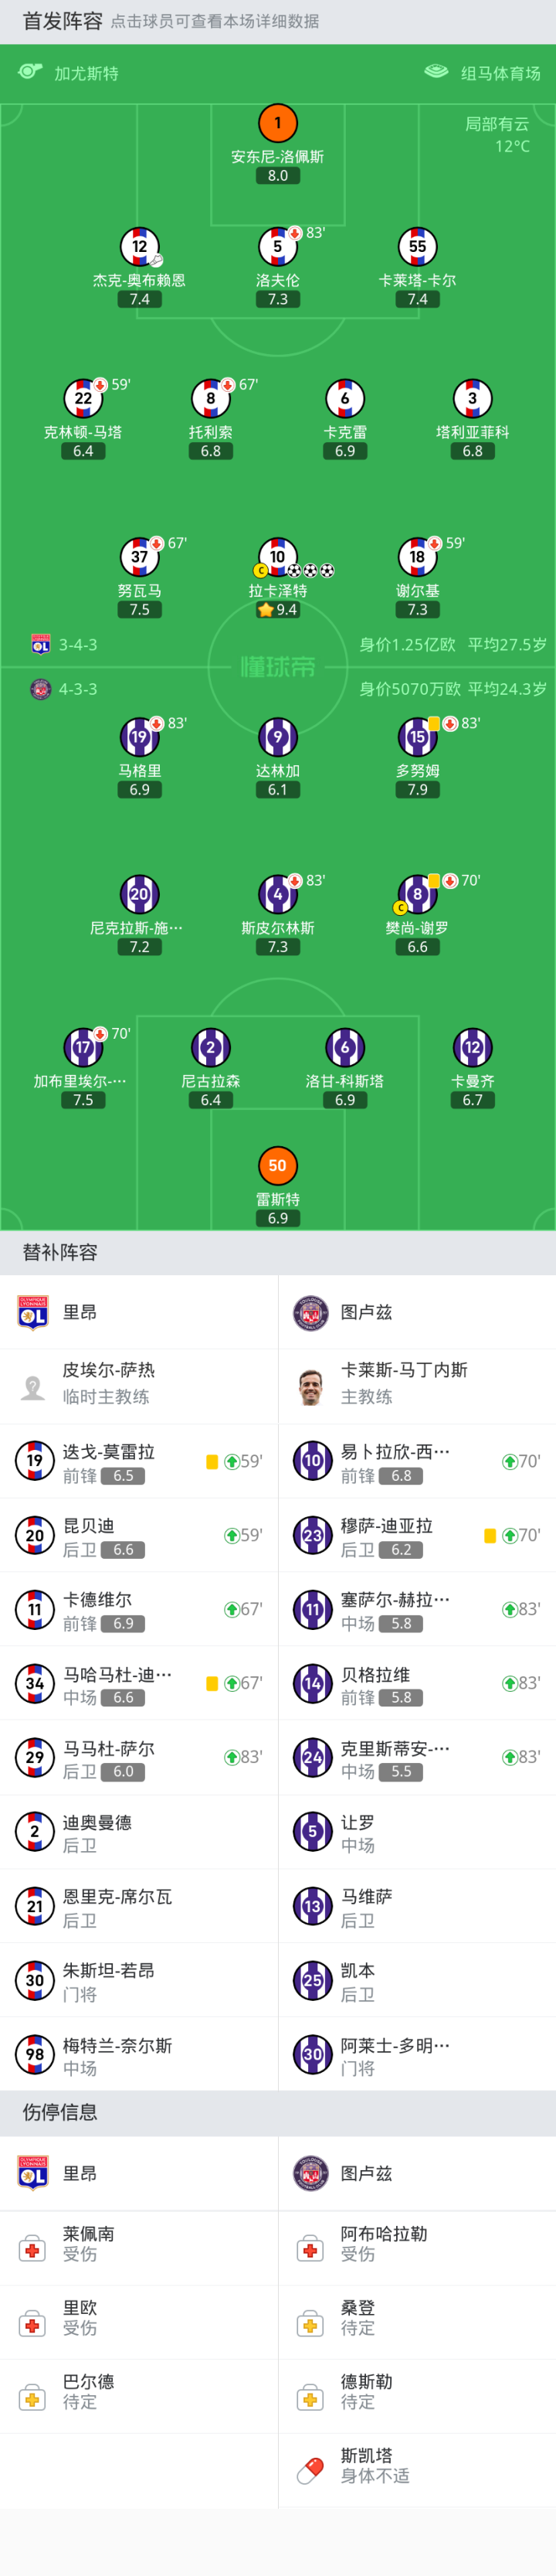Select 达林加's number 9 player badge
This screenshot has height=2576, width=556.
pyautogui.click(x=278, y=737)
